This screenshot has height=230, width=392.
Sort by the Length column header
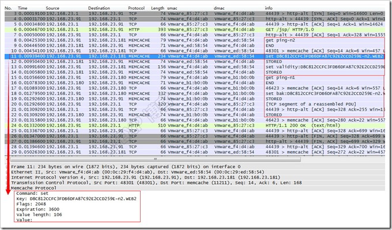click(158, 8)
